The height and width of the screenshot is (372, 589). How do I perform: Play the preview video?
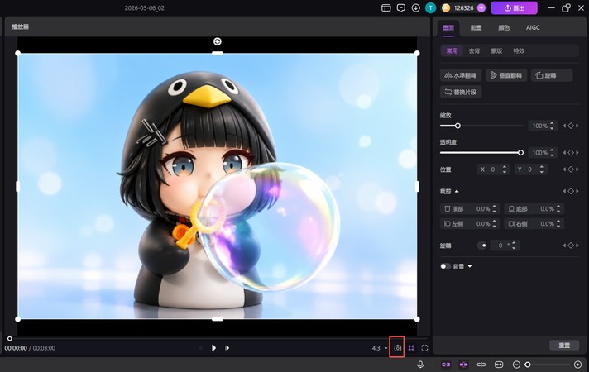tap(213, 348)
